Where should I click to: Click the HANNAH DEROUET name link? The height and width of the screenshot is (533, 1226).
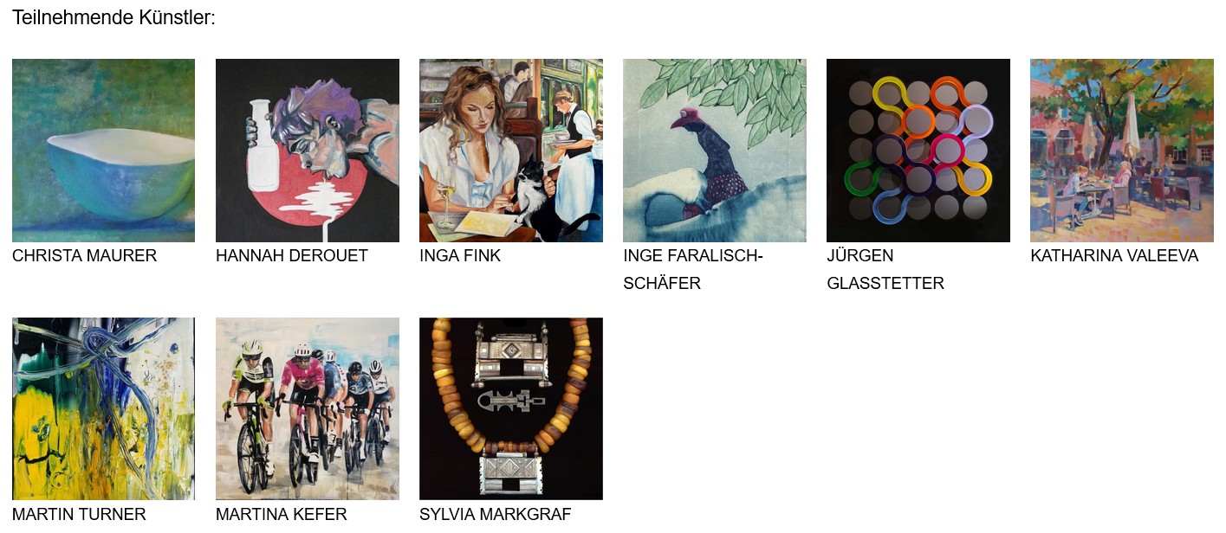pos(292,256)
